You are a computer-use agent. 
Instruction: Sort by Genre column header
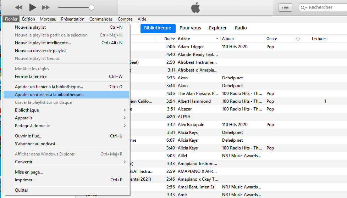(x=279, y=39)
